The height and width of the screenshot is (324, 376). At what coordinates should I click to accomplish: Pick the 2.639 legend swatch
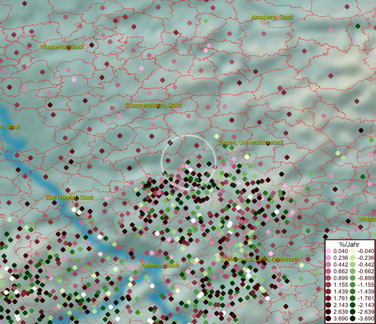coord(328,312)
